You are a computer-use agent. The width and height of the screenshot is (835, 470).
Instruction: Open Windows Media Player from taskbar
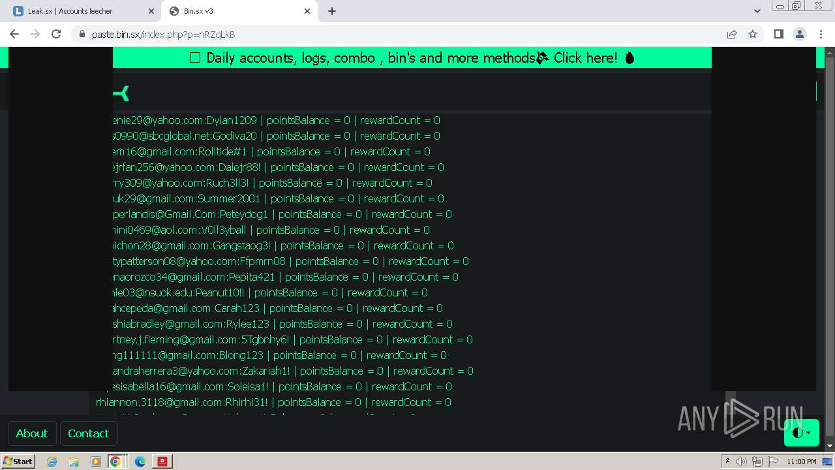point(95,462)
